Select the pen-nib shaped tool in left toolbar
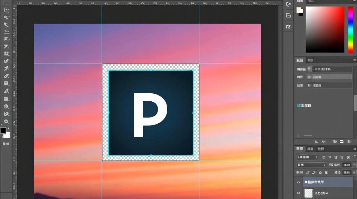 (7, 91)
